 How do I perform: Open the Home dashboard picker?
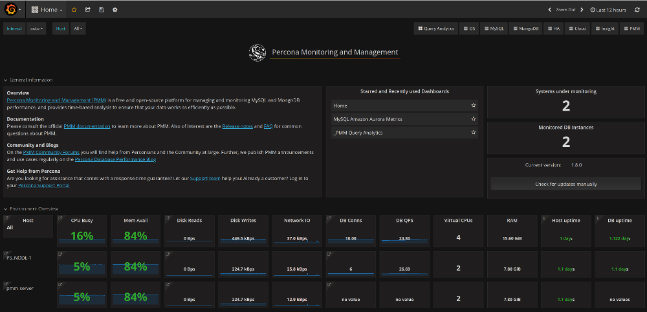[x=47, y=10]
